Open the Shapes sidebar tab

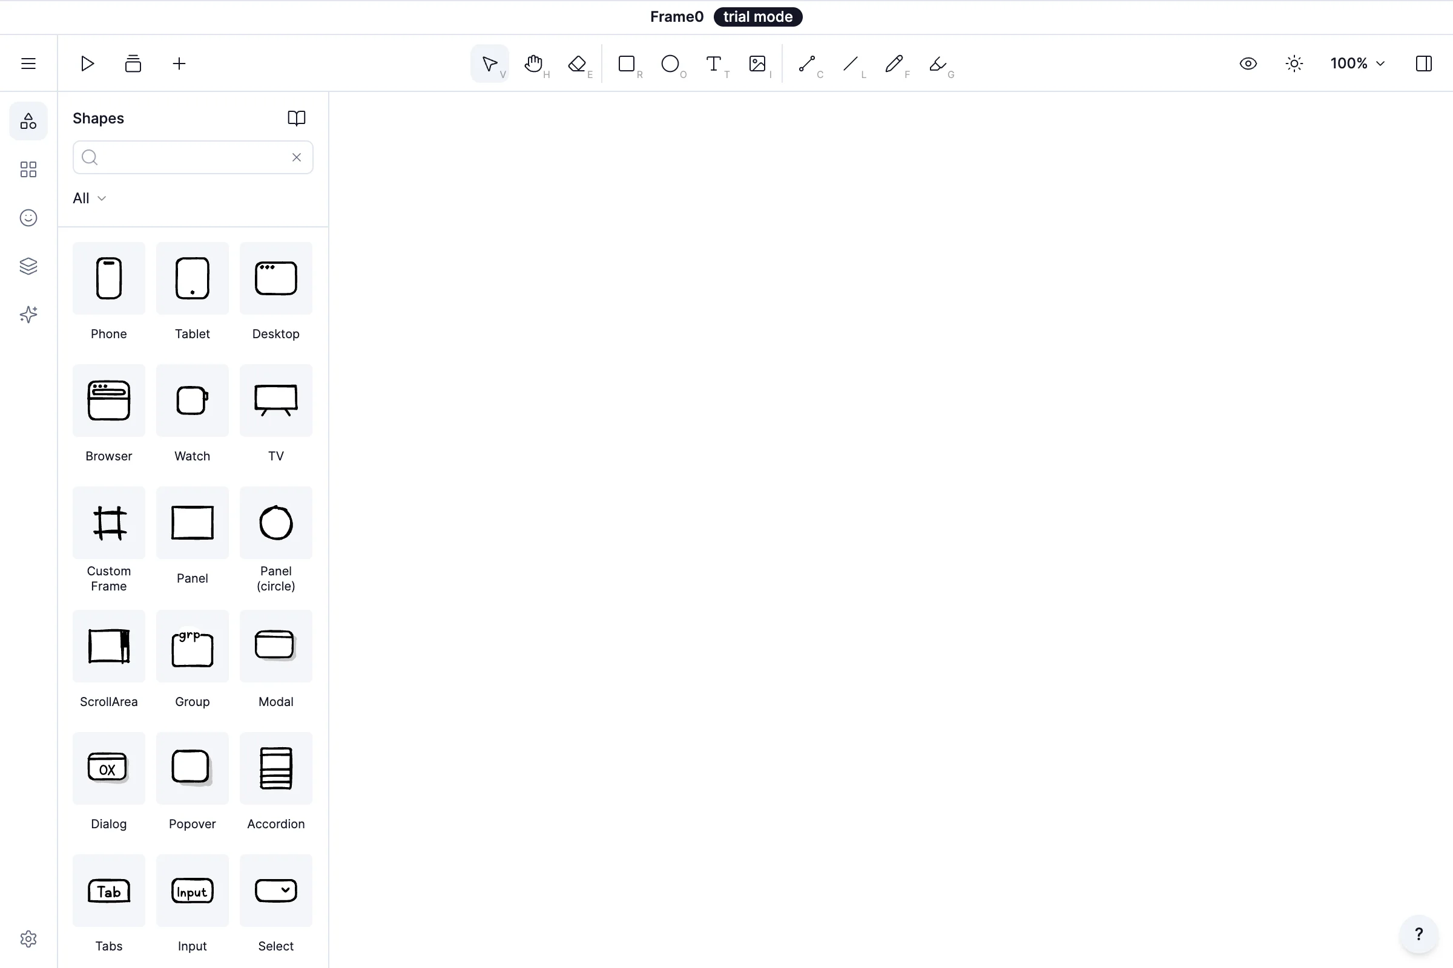point(28,121)
